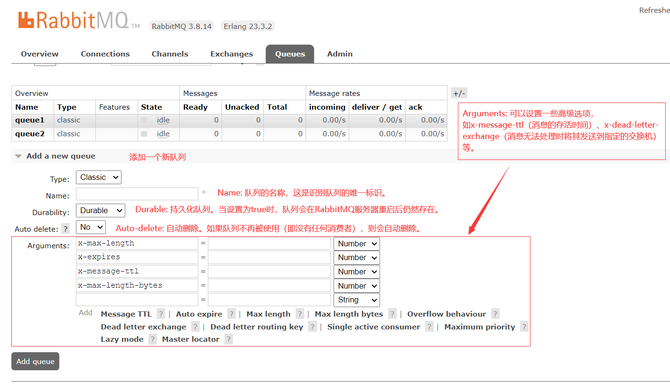Click the RabbitMQ 3.8.14 version label
Viewport: 670px width, 384px height.
point(182,27)
